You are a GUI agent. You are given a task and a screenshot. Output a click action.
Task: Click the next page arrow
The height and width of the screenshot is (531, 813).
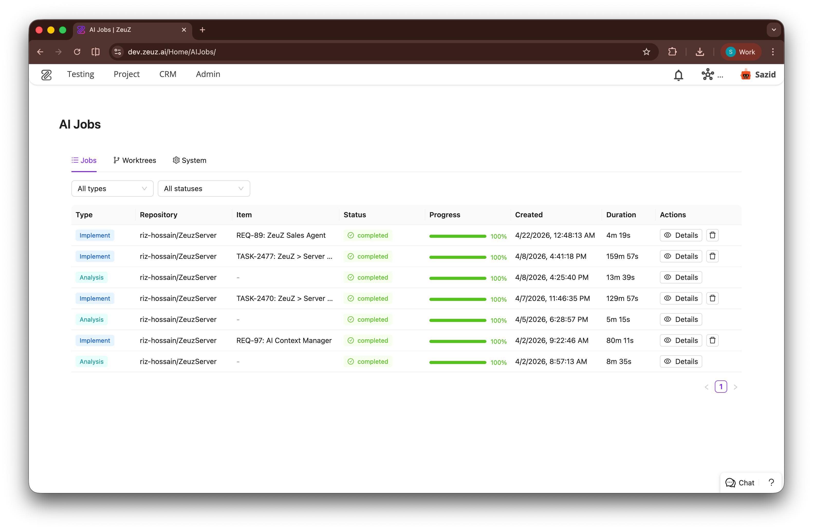click(x=735, y=387)
